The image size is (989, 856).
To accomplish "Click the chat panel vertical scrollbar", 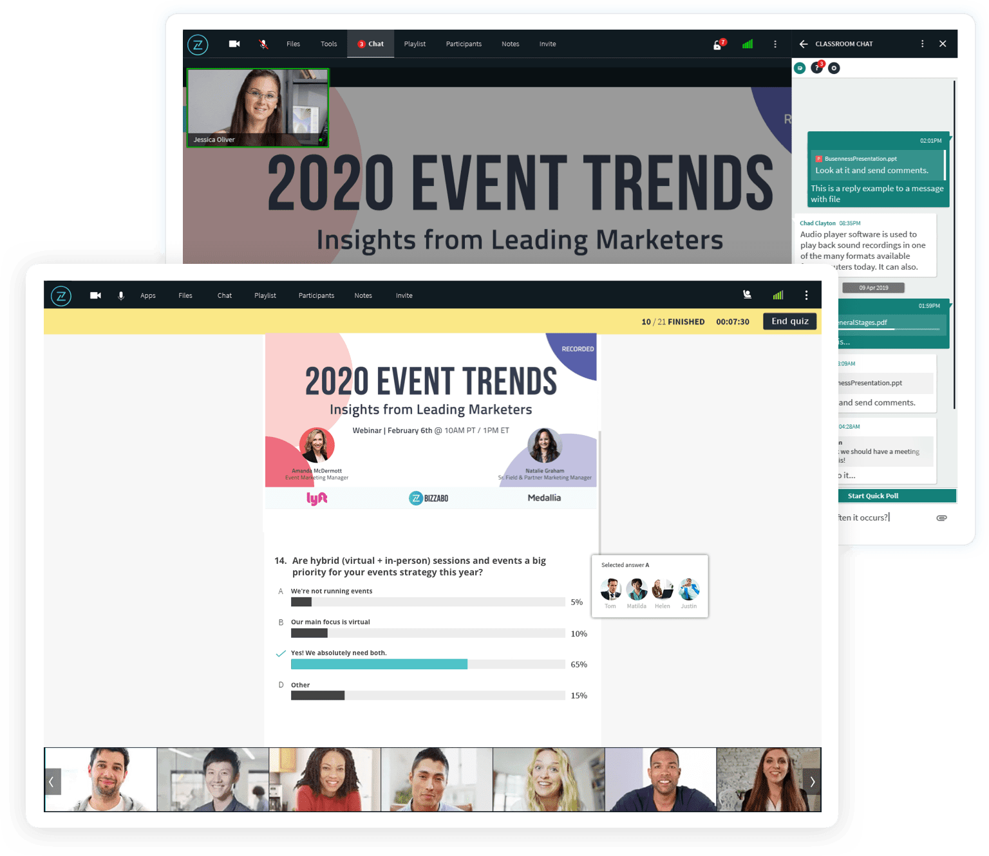I will point(954,245).
